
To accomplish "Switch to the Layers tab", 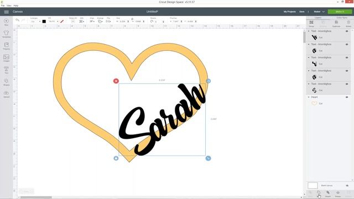I will [x=318, y=18].
